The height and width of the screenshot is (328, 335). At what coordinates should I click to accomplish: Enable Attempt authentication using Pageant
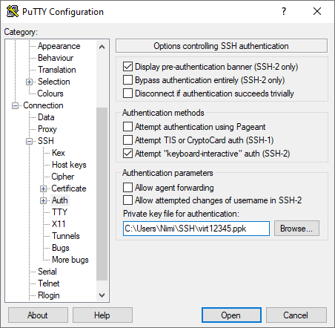click(127, 127)
